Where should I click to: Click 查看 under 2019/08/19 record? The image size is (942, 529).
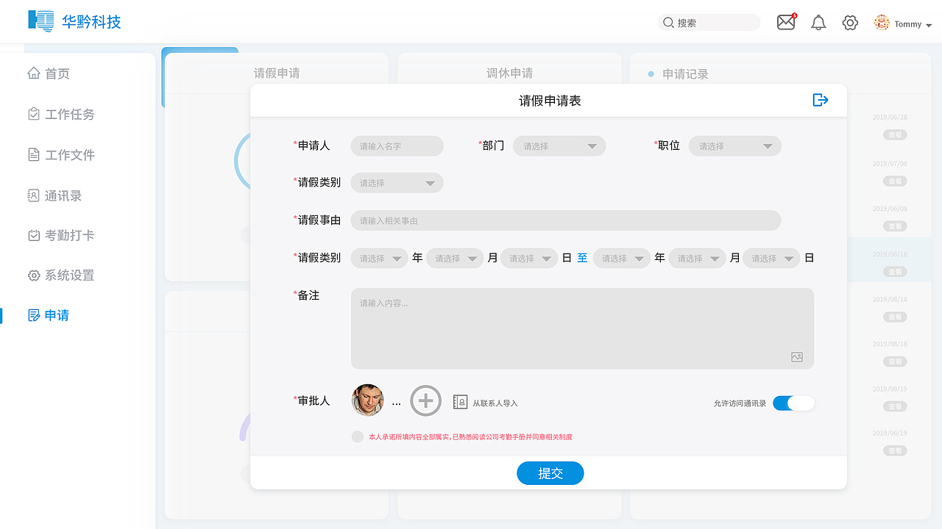click(x=895, y=406)
